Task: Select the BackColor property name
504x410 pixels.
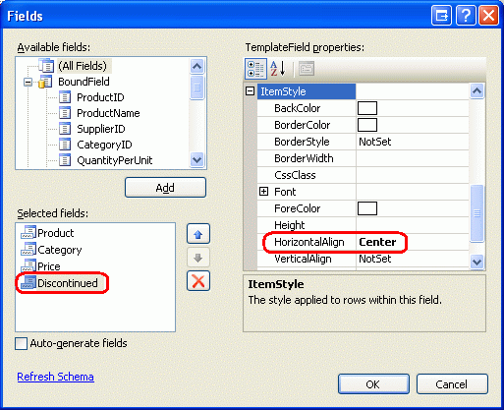Action: pyautogui.click(x=298, y=108)
